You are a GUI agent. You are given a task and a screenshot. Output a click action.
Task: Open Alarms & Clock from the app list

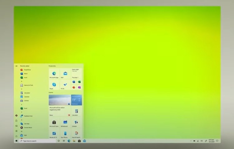pyautogui.click(x=27, y=85)
